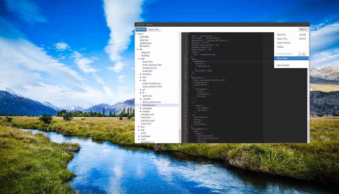Open index.html in the file tree
This screenshot has width=339, height=194.
click(x=146, y=124)
